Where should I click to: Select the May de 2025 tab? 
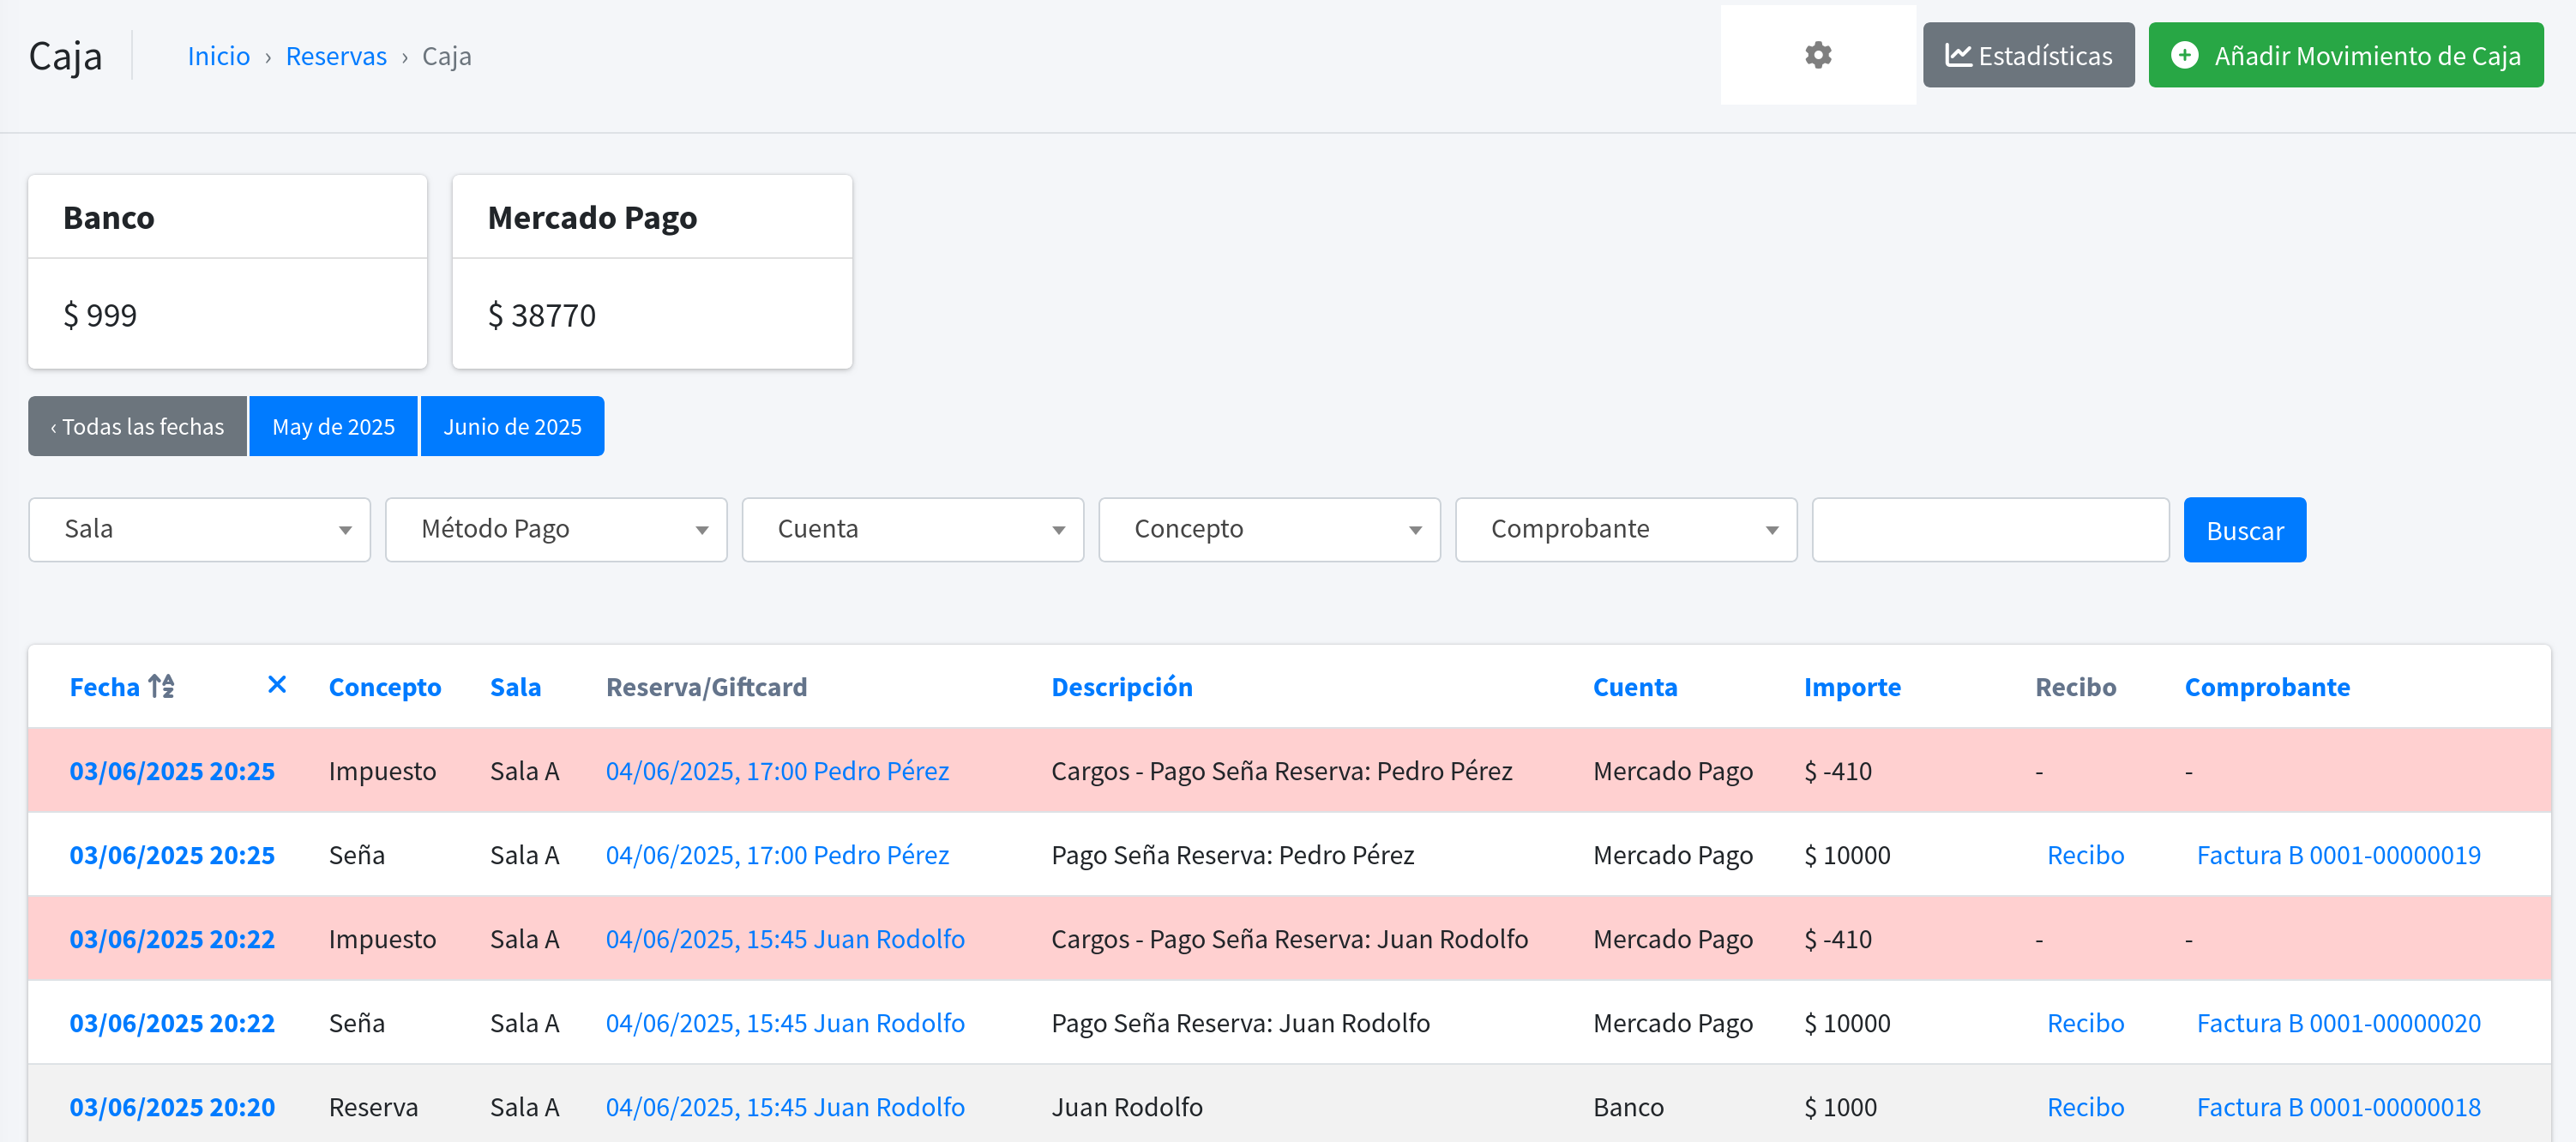(x=333, y=426)
